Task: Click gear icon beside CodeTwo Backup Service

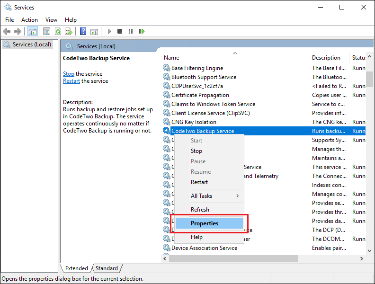Action: 167,131
